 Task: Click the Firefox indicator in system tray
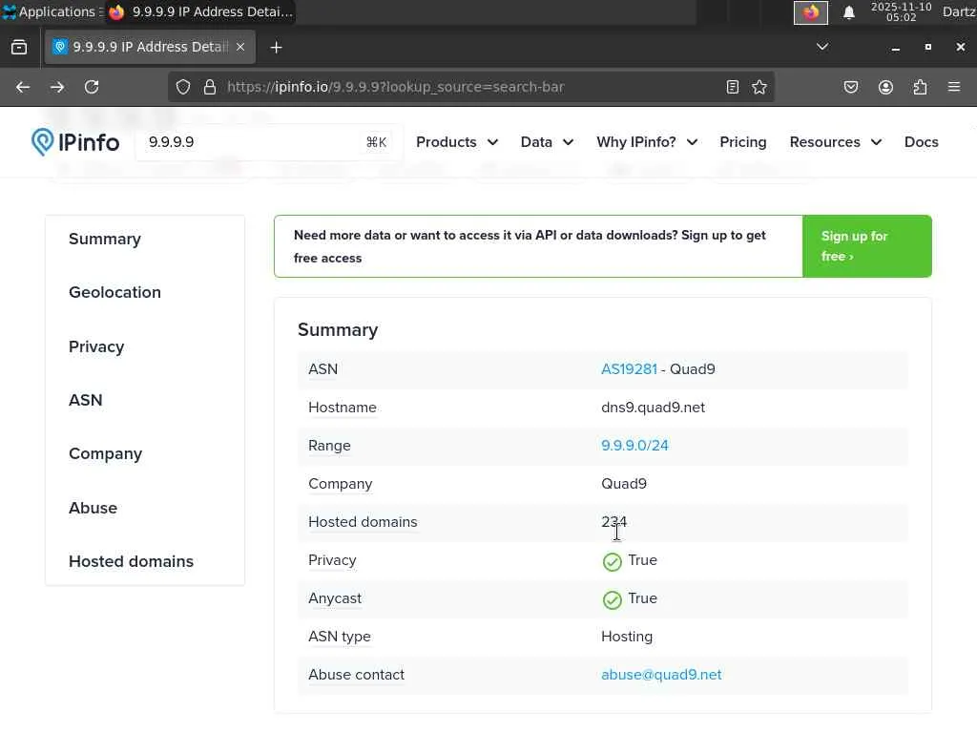click(x=811, y=12)
